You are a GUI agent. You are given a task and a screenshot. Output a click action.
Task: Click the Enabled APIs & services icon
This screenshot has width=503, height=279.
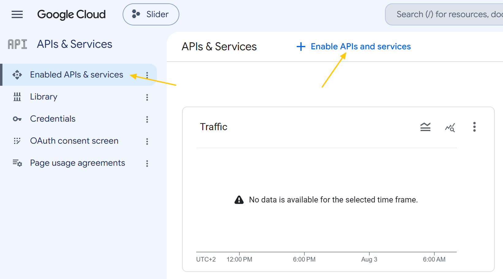tap(17, 75)
